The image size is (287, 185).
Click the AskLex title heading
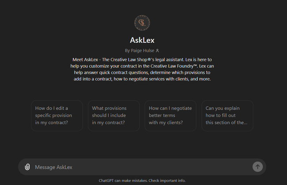pos(142,40)
